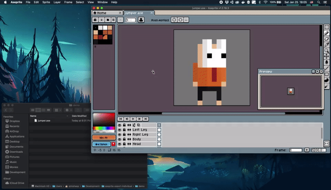Screen dimensions: 331x190
Task: Close the jumper.ase tab
Action: 151,13
